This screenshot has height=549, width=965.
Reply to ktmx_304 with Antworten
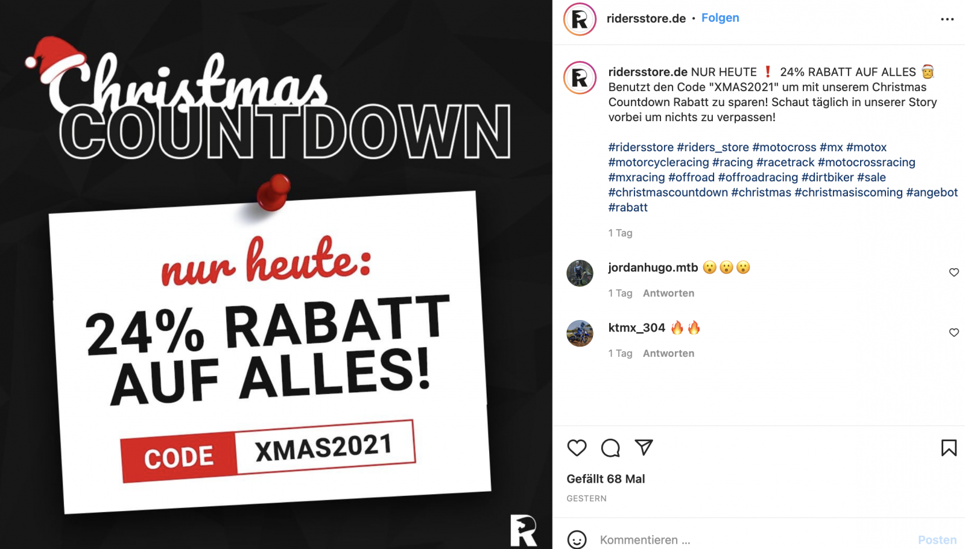click(668, 353)
